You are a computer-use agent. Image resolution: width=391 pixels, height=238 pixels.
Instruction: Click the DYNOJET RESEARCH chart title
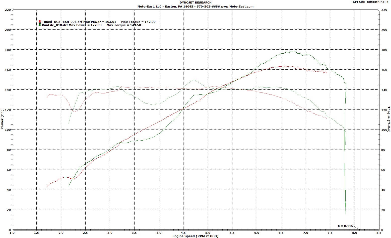click(195, 3)
